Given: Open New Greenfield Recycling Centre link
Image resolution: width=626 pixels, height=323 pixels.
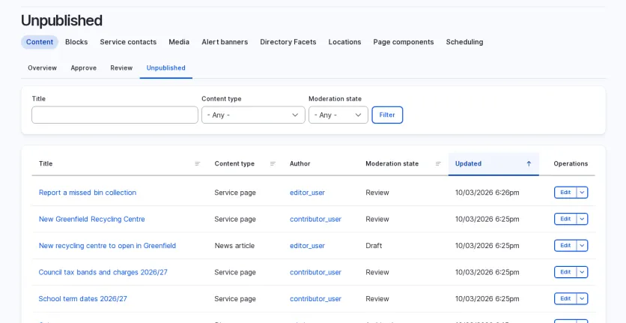Looking at the screenshot, I should (x=92, y=219).
